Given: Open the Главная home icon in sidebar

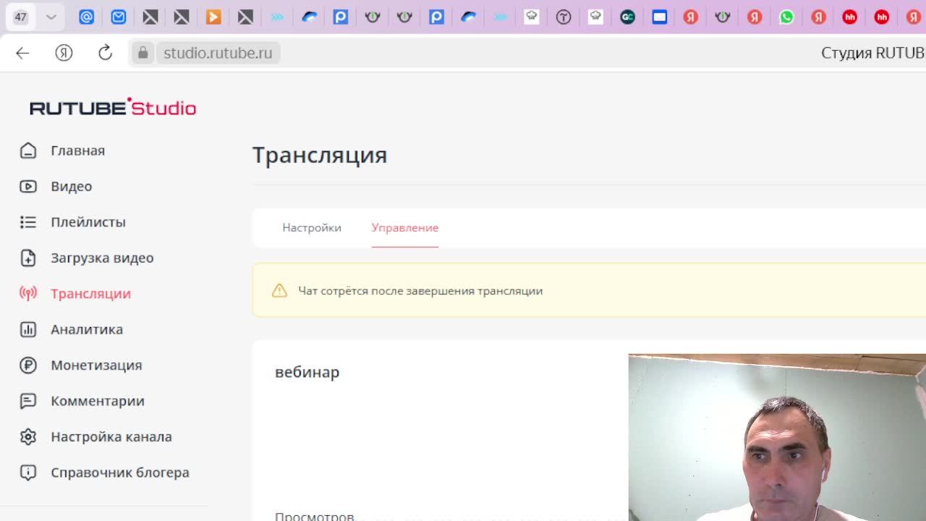Looking at the screenshot, I should pos(28,151).
